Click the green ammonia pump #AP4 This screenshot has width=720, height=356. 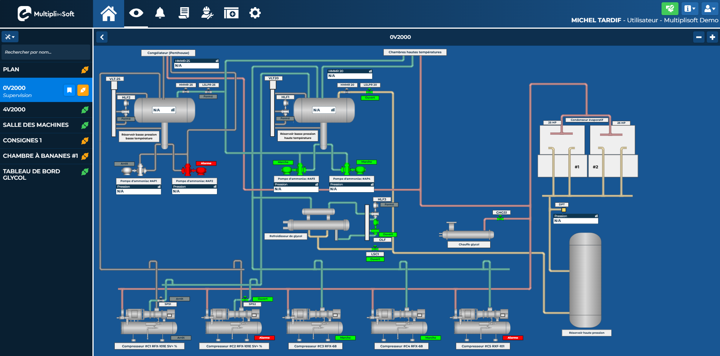[353, 170]
